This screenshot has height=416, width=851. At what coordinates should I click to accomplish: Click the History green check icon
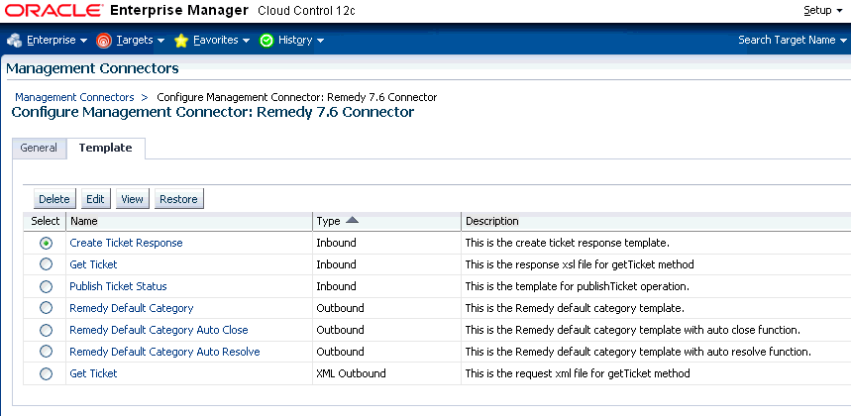coord(266,41)
